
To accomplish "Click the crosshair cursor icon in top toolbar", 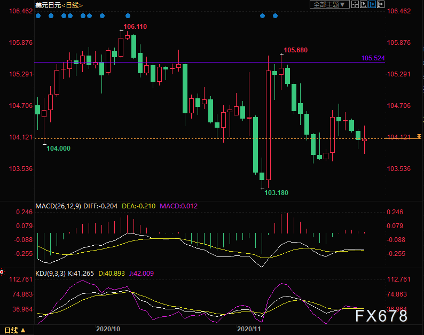I will click(x=355, y=4).
